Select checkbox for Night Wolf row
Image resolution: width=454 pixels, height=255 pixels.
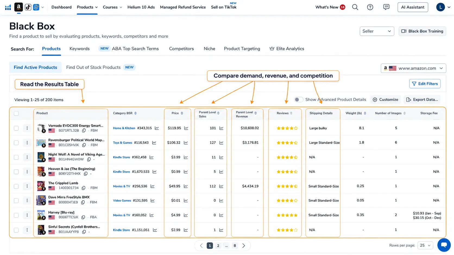pyautogui.click(x=16, y=157)
